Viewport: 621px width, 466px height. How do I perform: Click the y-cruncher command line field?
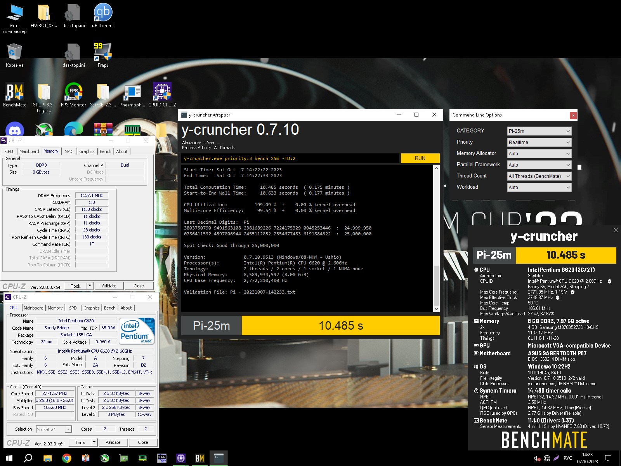click(x=290, y=158)
